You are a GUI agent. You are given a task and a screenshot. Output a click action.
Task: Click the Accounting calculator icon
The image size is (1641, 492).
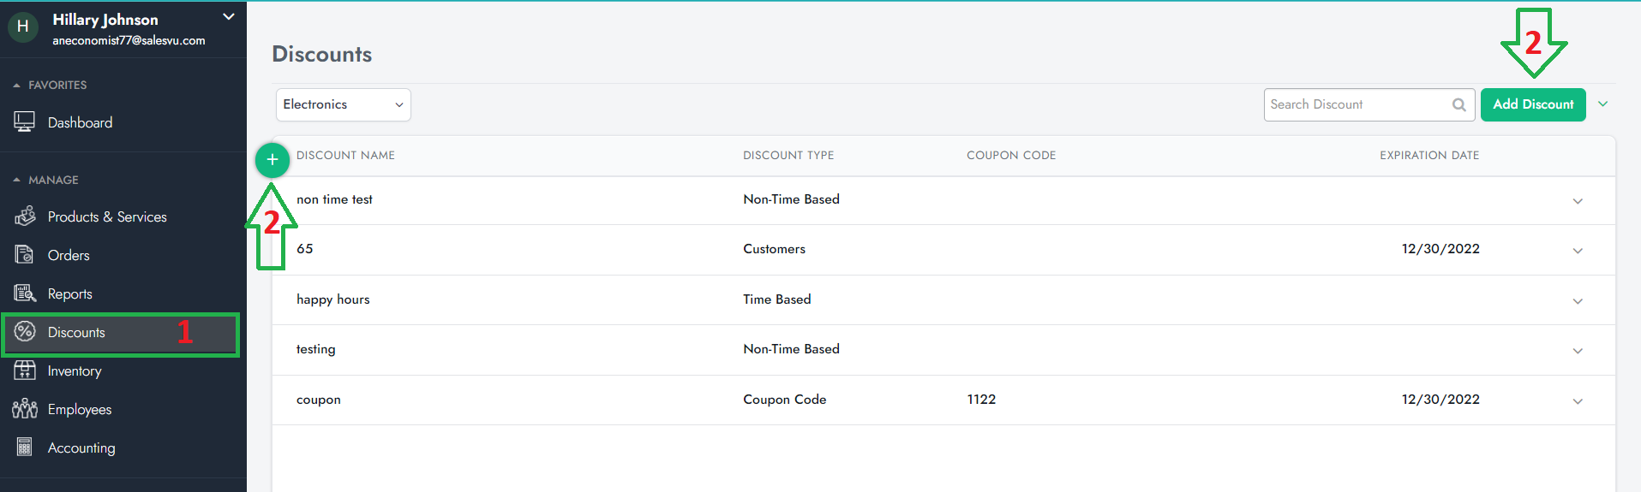point(25,448)
